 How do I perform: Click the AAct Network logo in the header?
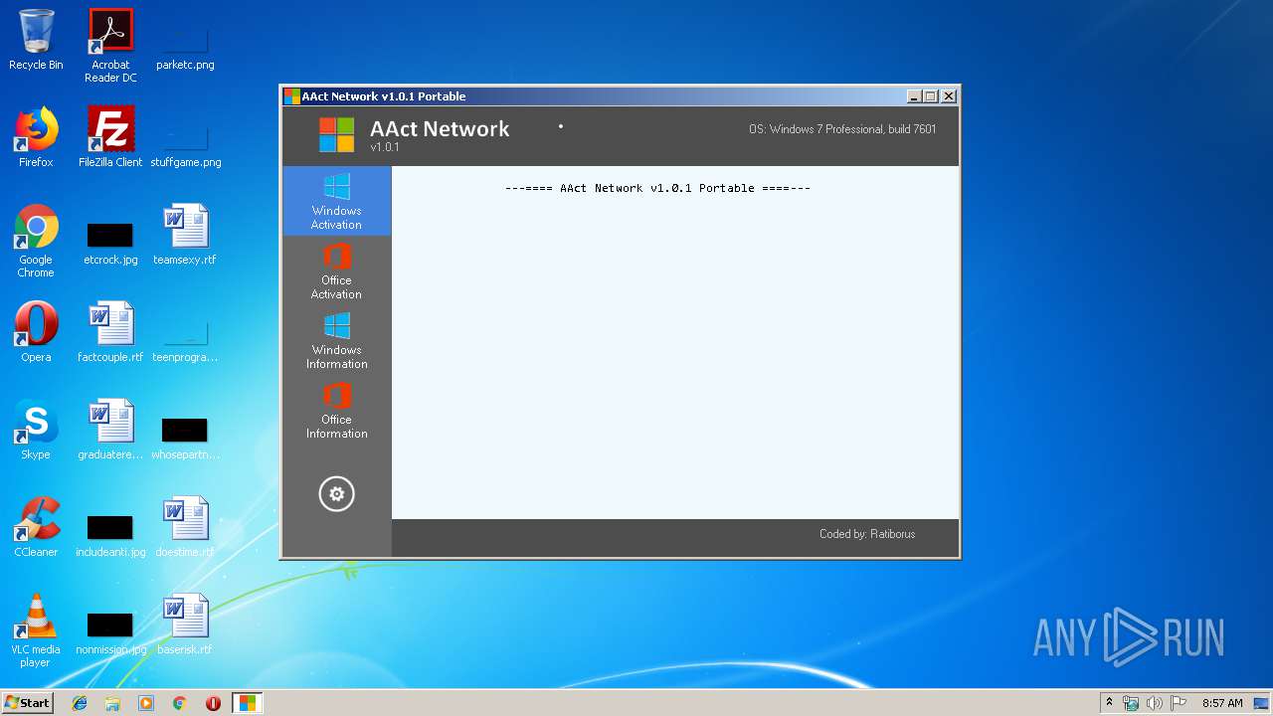point(336,134)
